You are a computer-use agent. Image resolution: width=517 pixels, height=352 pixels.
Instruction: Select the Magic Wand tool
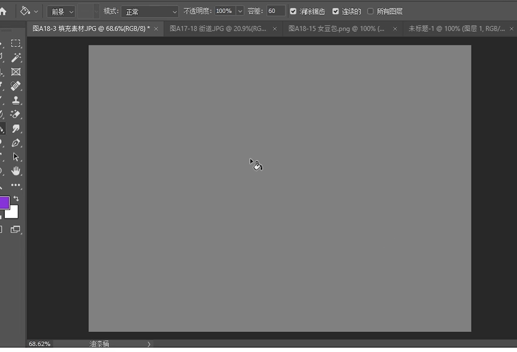[x=16, y=57]
